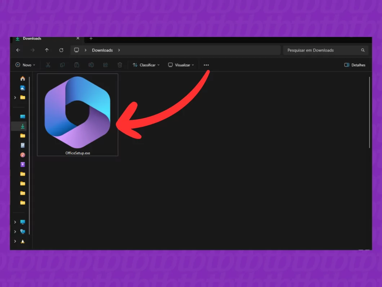382x287 pixels.
Task: Click the file list vertical scrollbar
Action: [x=370, y=112]
